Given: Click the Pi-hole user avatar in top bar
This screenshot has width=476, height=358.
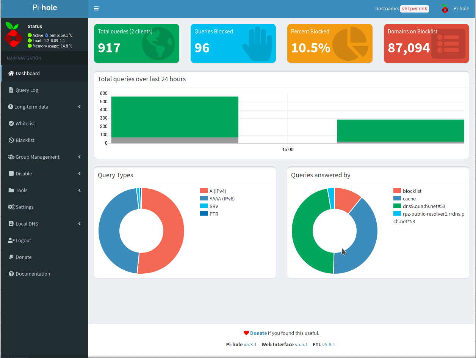Looking at the screenshot, I should coord(445,9).
